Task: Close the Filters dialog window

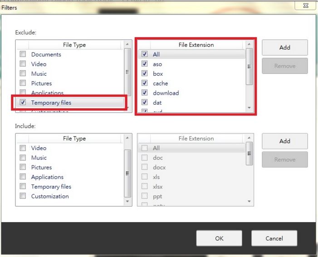Action: coord(305,5)
